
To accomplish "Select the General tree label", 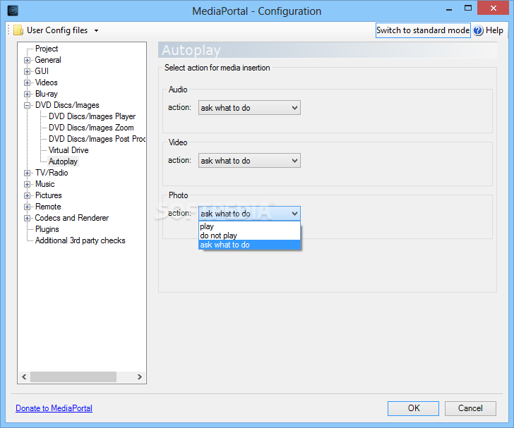I will [48, 60].
